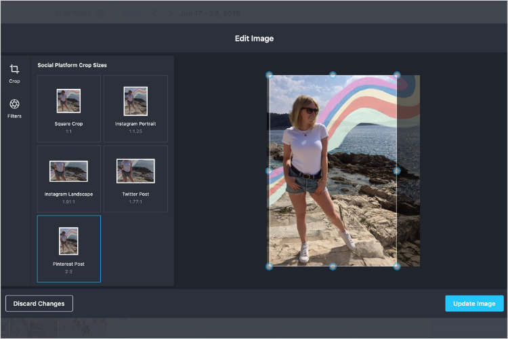The image size is (508, 339).
Task: Select the Crop tool in sidebar
Action: [x=14, y=73]
